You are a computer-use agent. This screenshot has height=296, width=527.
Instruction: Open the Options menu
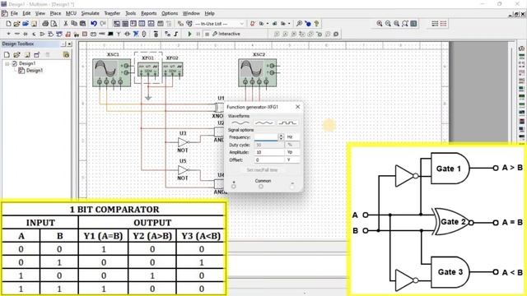pyautogui.click(x=170, y=13)
